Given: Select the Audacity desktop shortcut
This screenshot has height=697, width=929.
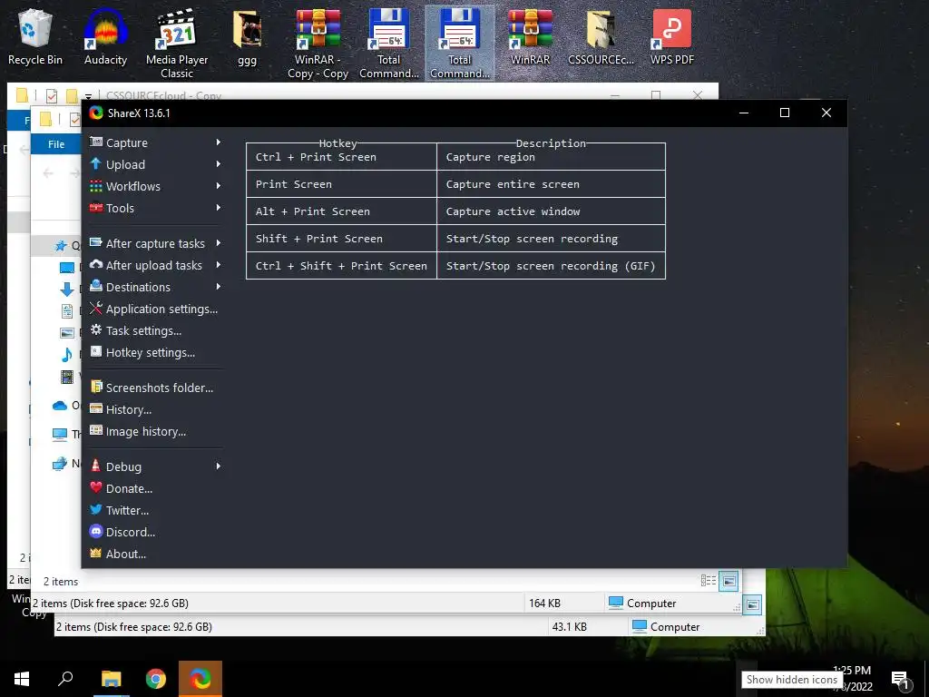Looking at the screenshot, I should click(x=105, y=38).
